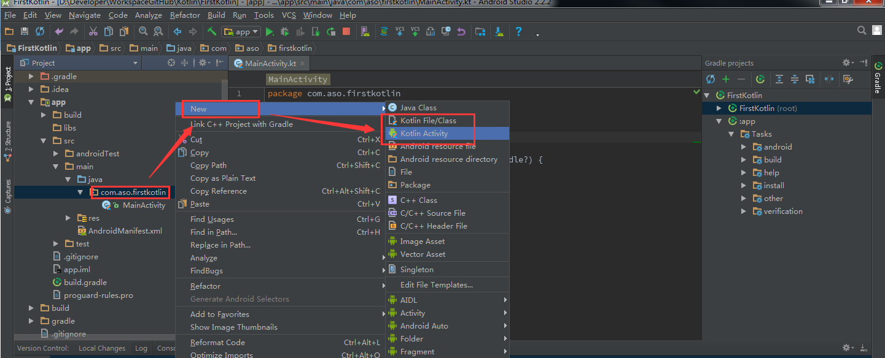Viewport: 885px width, 358px height.
Task: Click the Revert purple arrow icon
Action: 461,31
